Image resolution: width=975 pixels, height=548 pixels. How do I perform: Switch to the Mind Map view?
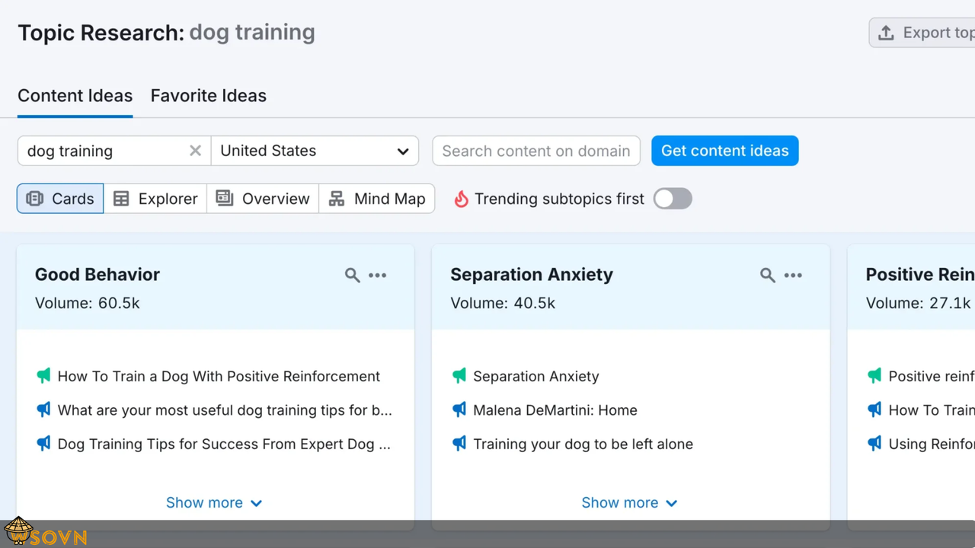(377, 199)
